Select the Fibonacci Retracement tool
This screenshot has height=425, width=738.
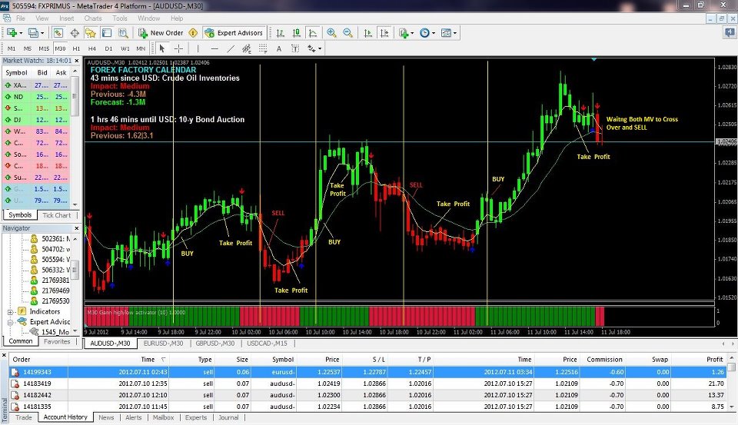point(263,48)
